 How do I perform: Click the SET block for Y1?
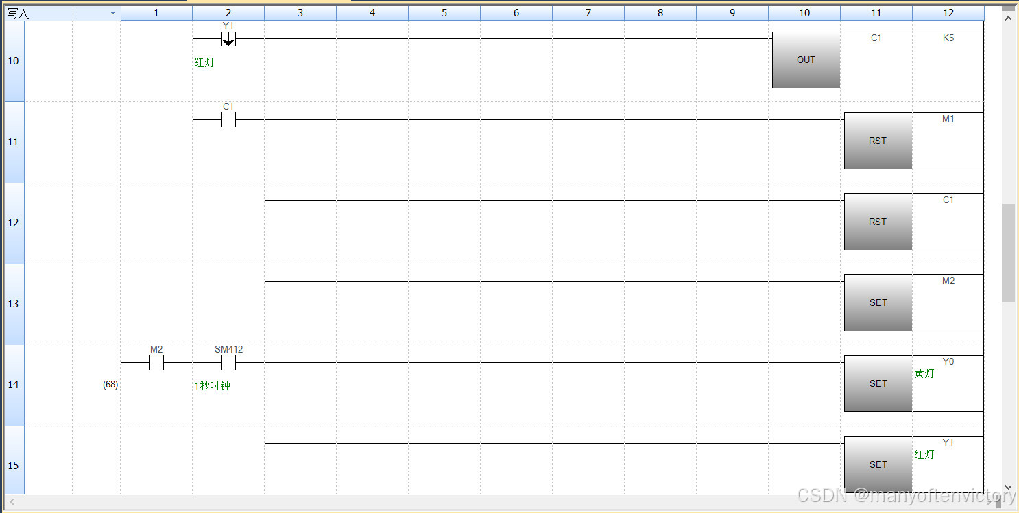(878, 464)
